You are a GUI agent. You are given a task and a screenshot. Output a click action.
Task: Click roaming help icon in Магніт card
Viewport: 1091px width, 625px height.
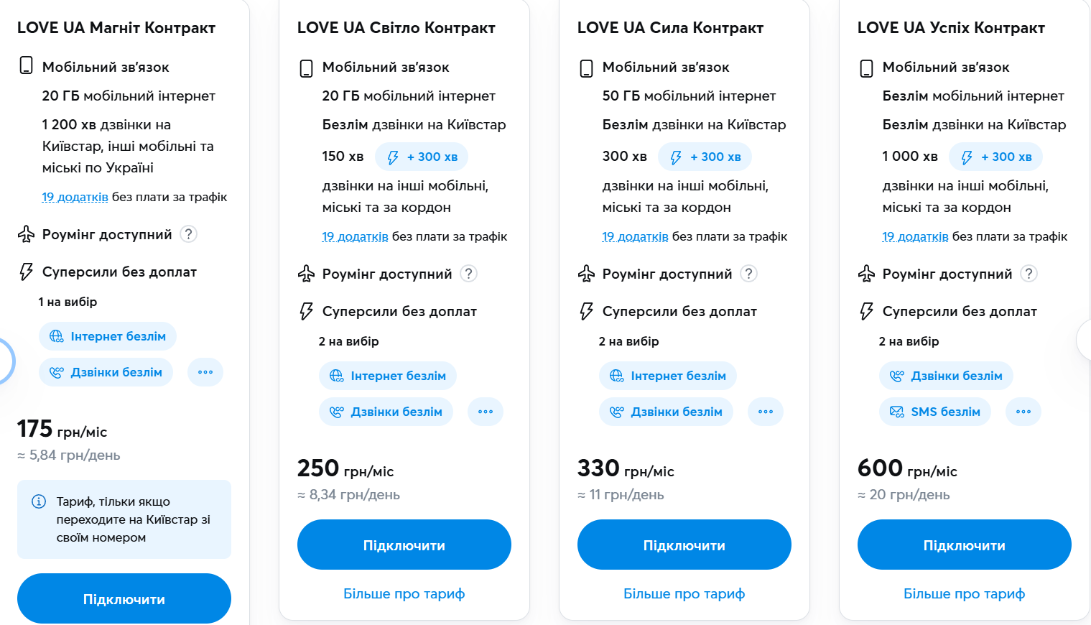tap(188, 234)
